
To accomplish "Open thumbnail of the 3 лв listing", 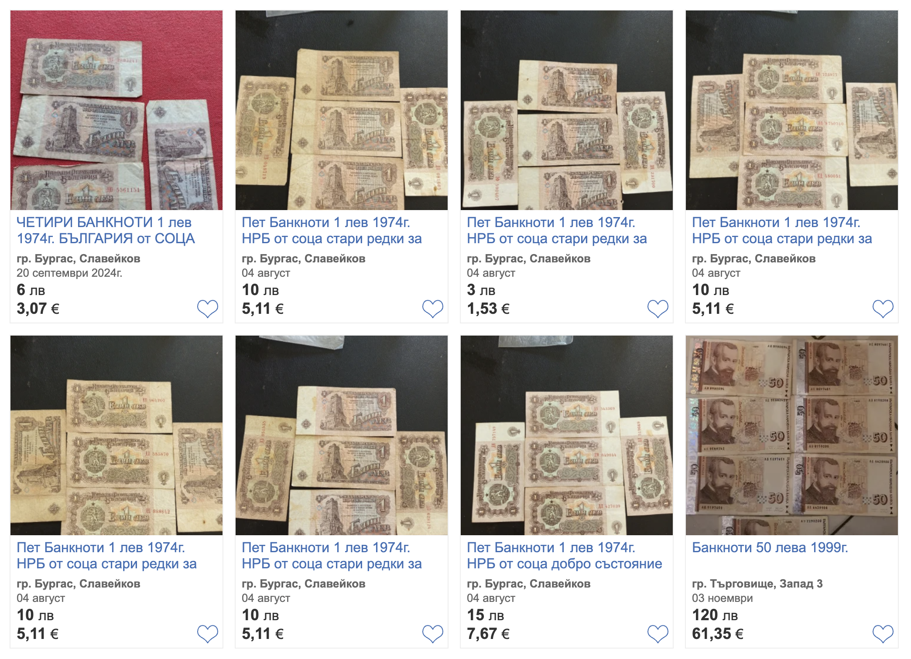I will [x=567, y=110].
